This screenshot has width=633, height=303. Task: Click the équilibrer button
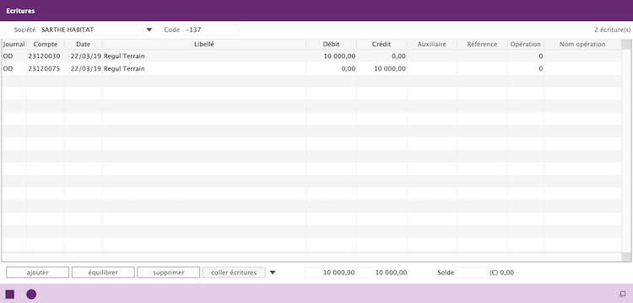(x=103, y=273)
